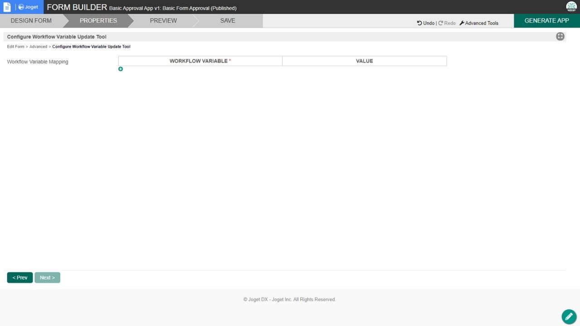The width and height of the screenshot is (580, 326).
Task: Click the Joget logo
Action: (28, 7)
